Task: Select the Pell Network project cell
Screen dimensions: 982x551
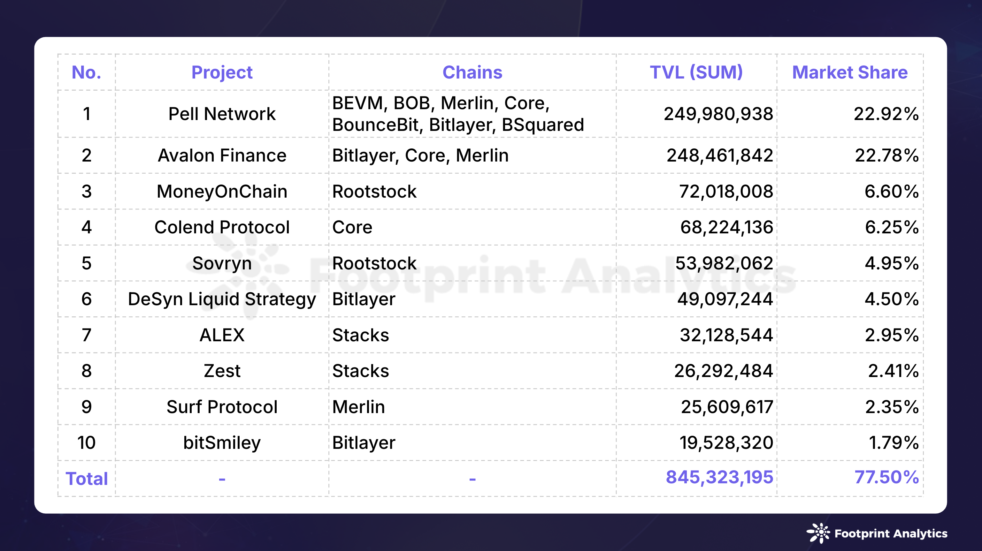Action: (222, 114)
